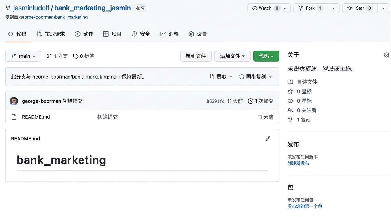The image size is (391, 217).
Task: Switch to the 设置 tab
Action: point(198,34)
